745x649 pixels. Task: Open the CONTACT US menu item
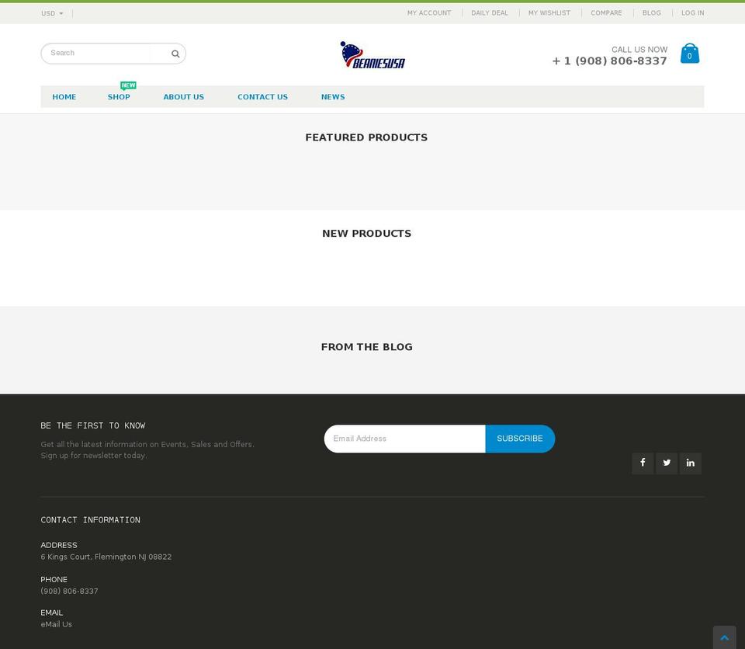click(x=263, y=97)
